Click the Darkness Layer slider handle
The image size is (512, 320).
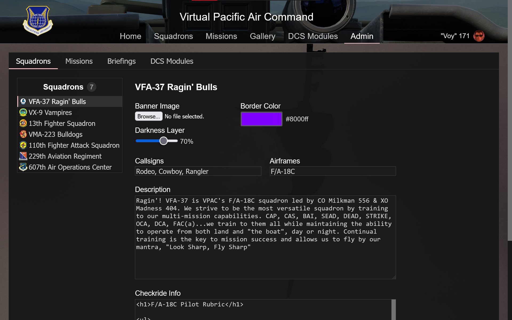(x=163, y=141)
